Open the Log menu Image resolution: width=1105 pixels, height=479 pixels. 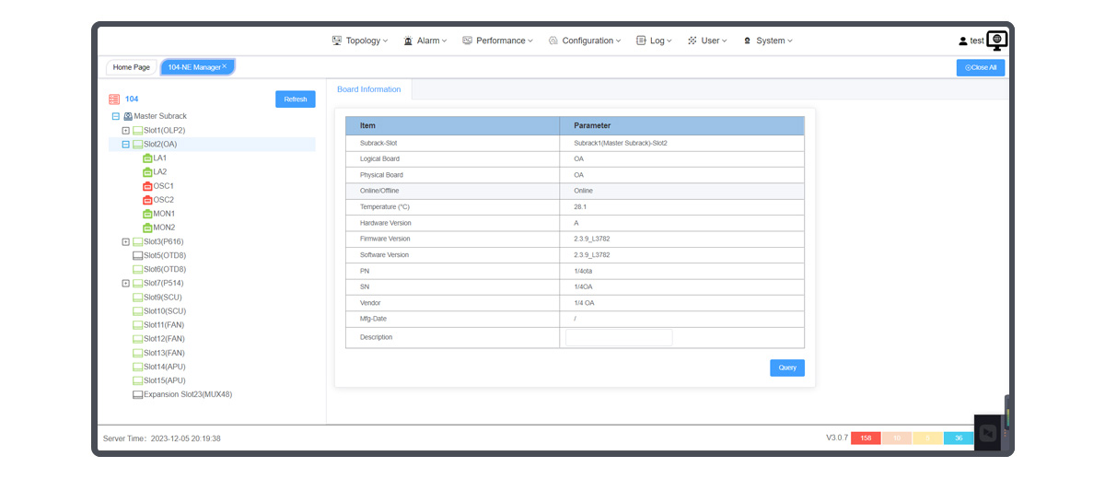(655, 41)
